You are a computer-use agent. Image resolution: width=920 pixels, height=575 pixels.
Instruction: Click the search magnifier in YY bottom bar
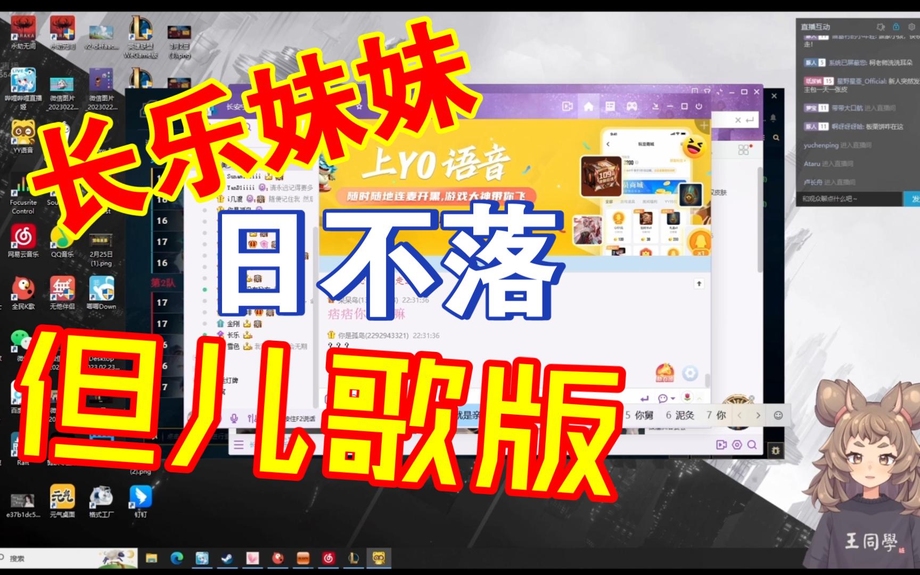click(752, 445)
